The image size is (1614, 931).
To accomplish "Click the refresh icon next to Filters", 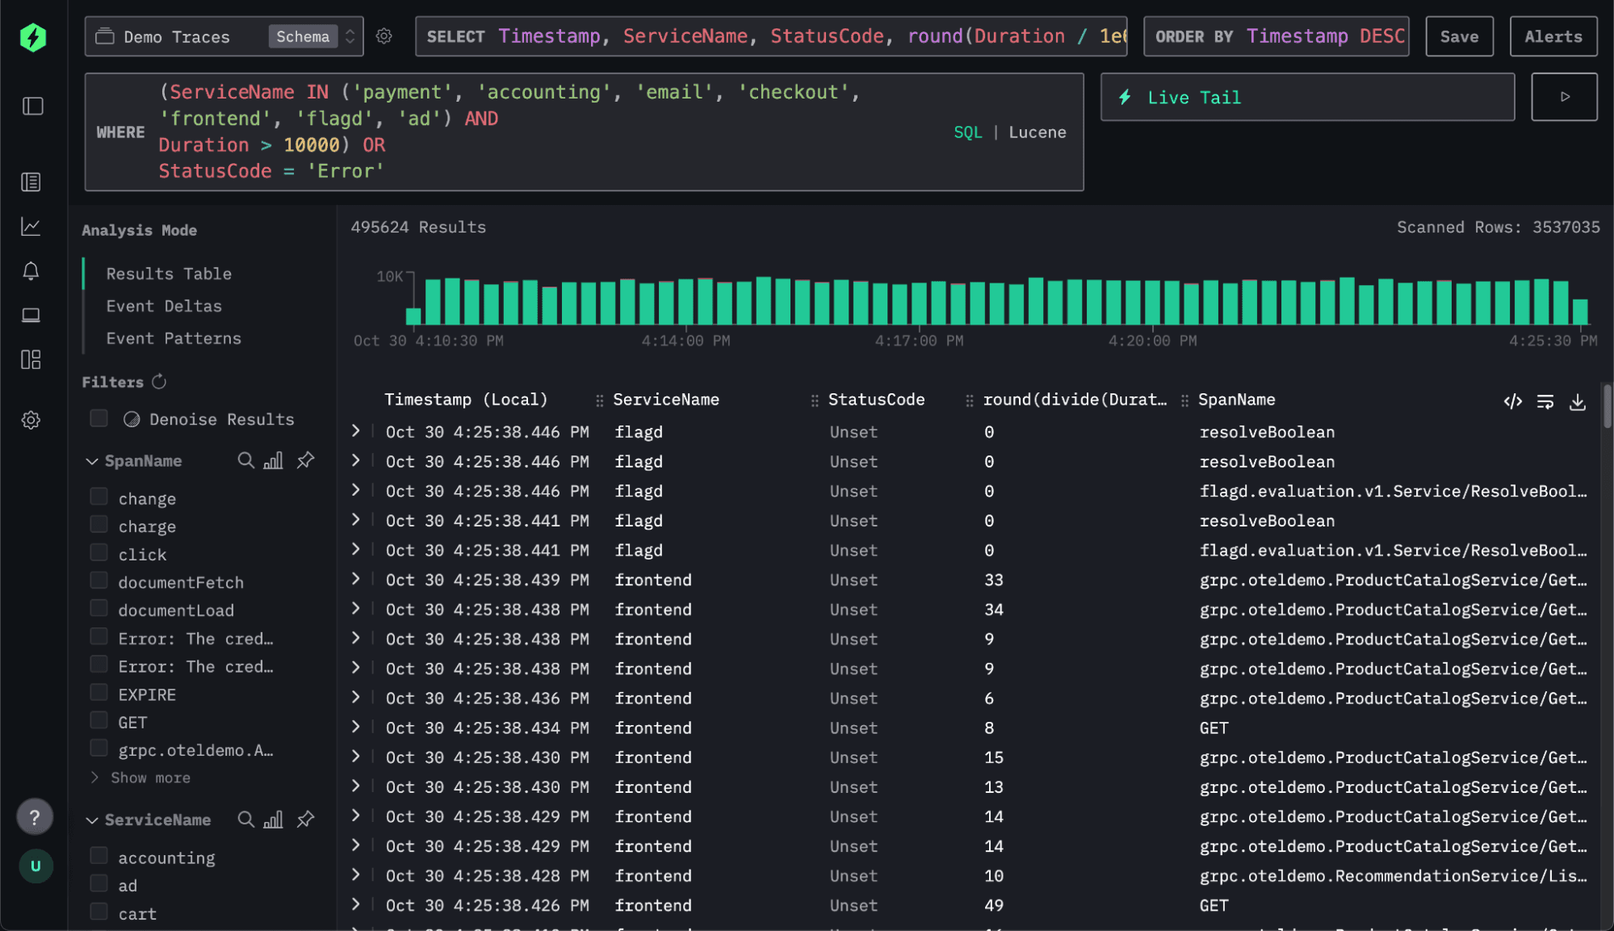I will point(158,381).
